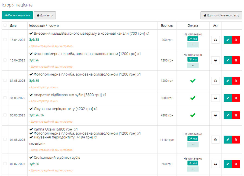The width and height of the screenshot is (244, 176).
Task: Tick the select-all checkbox in table header
Action: click(x=5, y=25)
